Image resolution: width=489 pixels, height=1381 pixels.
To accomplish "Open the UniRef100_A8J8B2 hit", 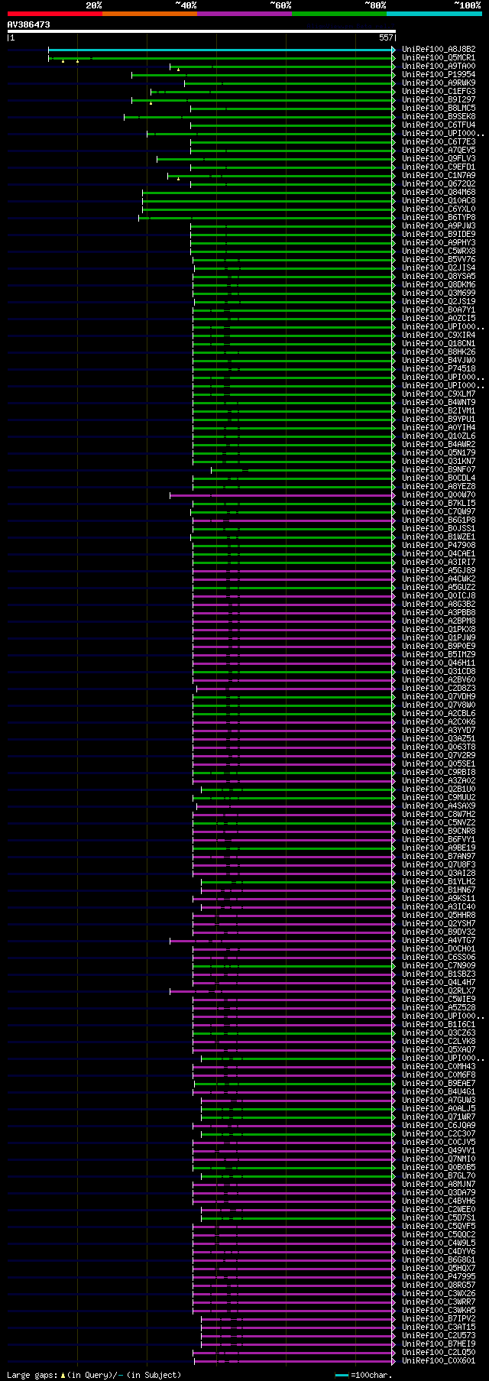I will coord(439,50).
